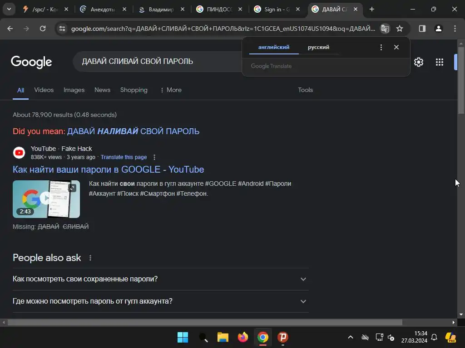This screenshot has height=348, width=465.
Task: Open the browser side panel
Action: (x=422, y=29)
